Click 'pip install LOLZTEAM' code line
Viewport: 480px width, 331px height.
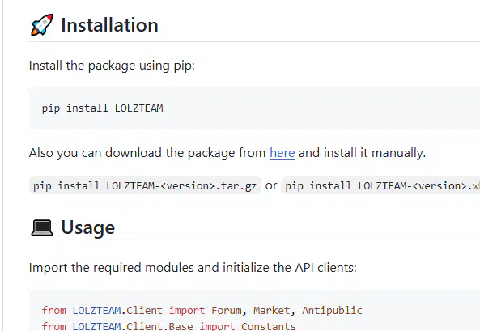(x=102, y=108)
